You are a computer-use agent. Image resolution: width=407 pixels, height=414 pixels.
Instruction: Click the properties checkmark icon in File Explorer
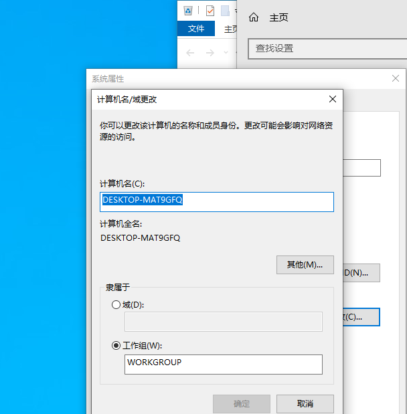point(210,11)
